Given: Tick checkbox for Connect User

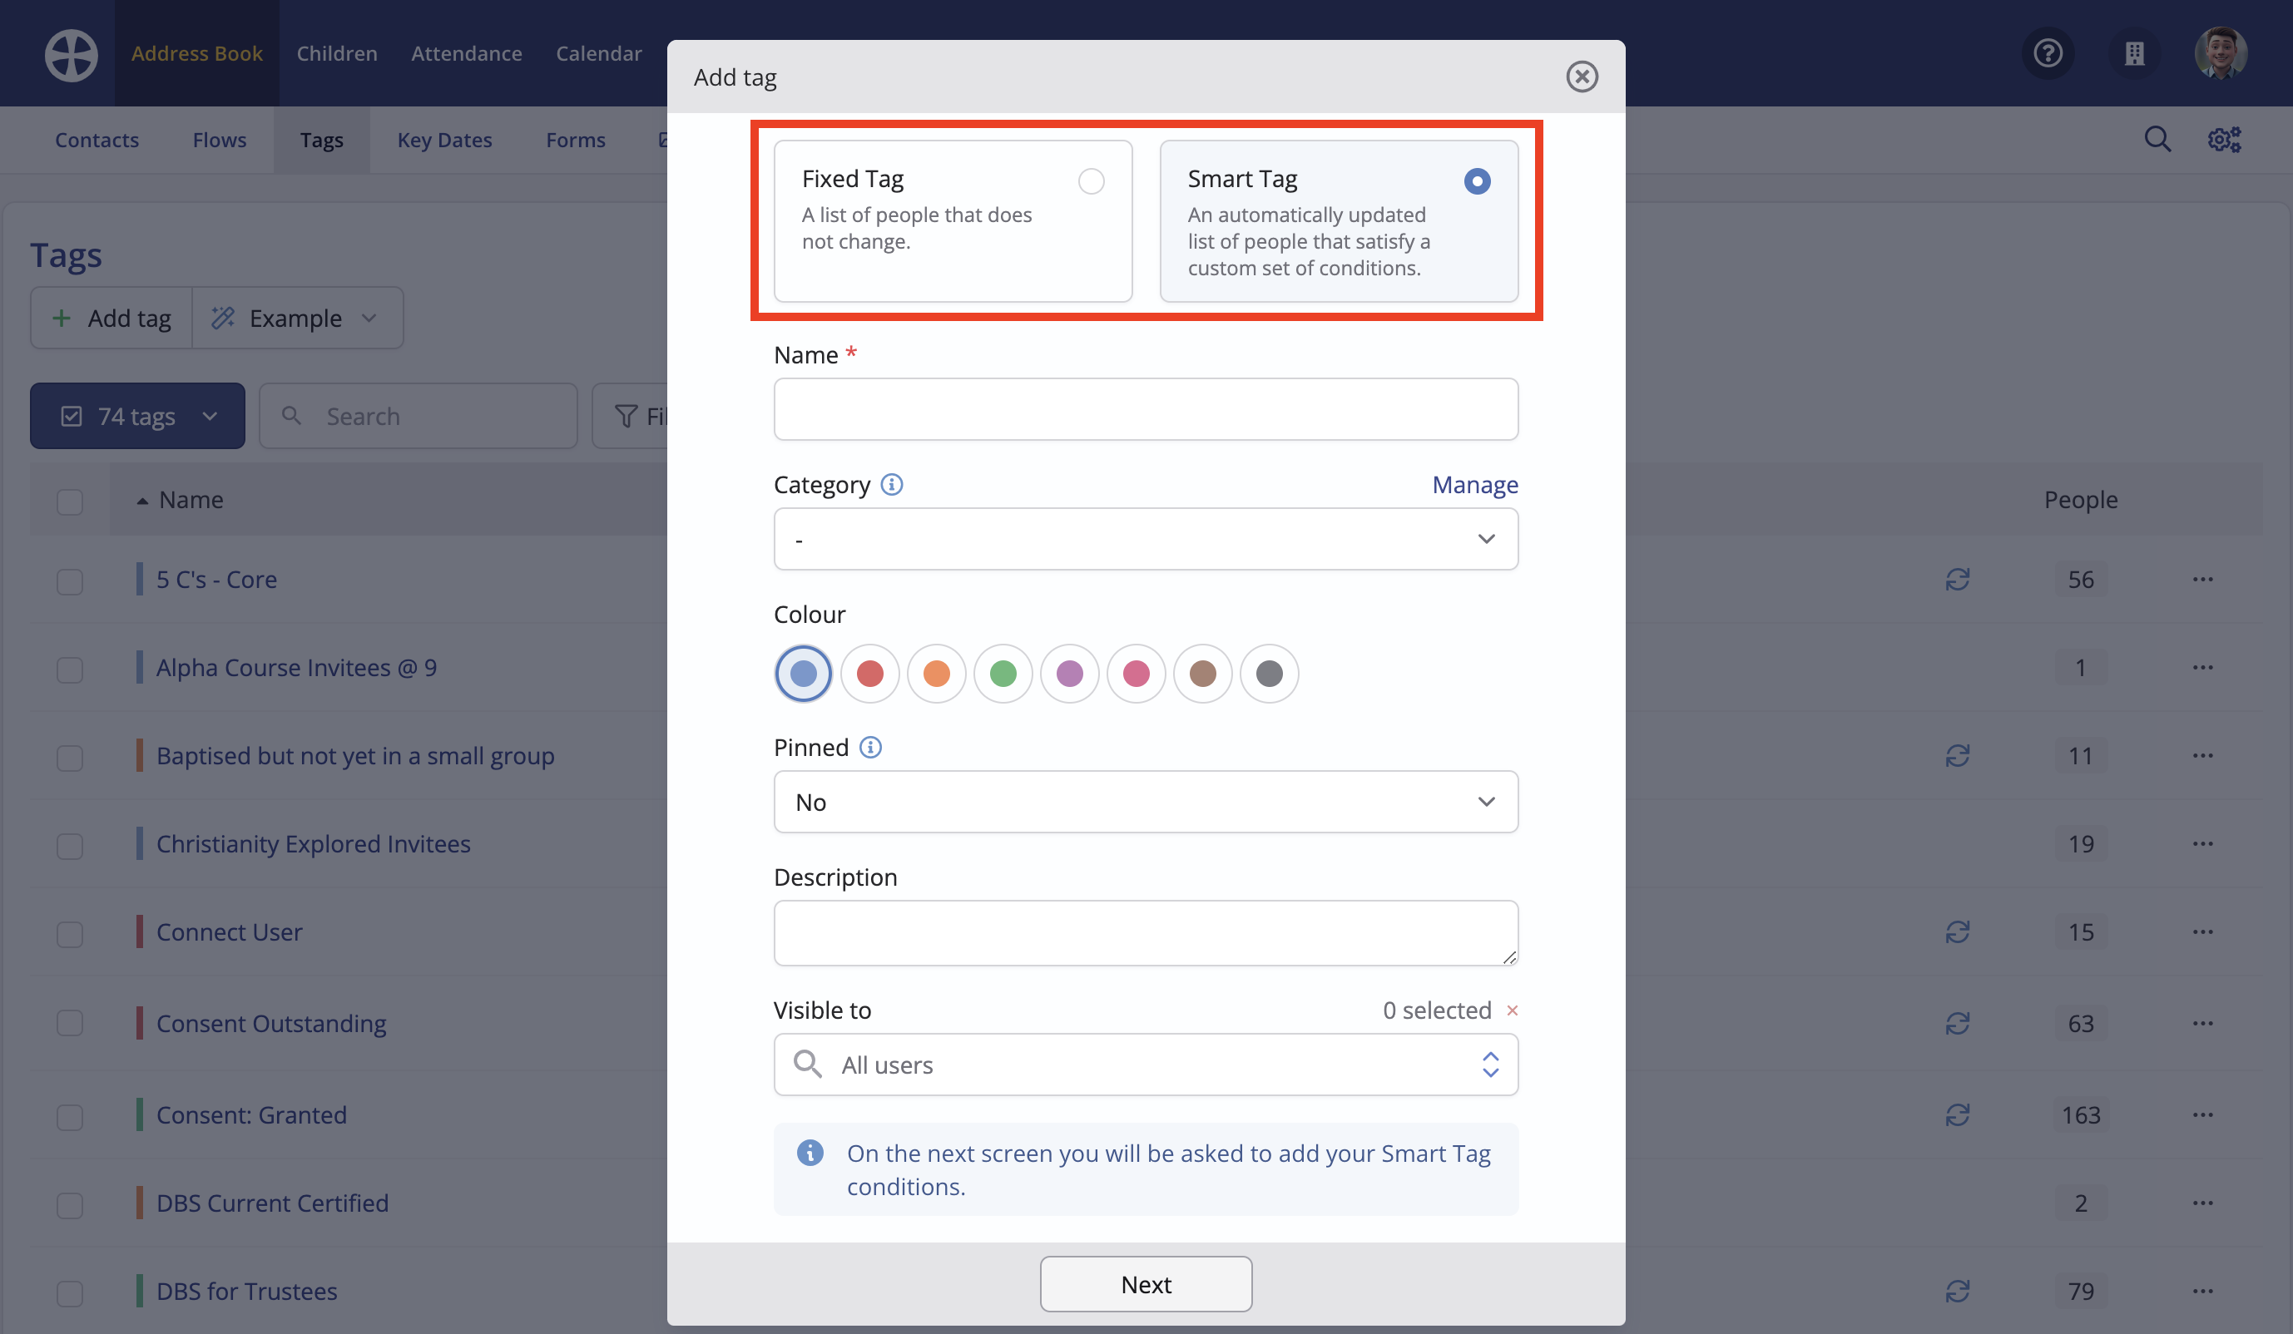Looking at the screenshot, I should pos(70,934).
